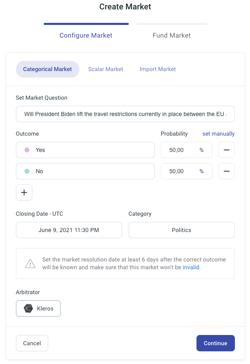Image resolution: width=250 pixels, height=364 pixels.
Task: Switch to the Scalar Market tab
Action: tap(105, 69)
